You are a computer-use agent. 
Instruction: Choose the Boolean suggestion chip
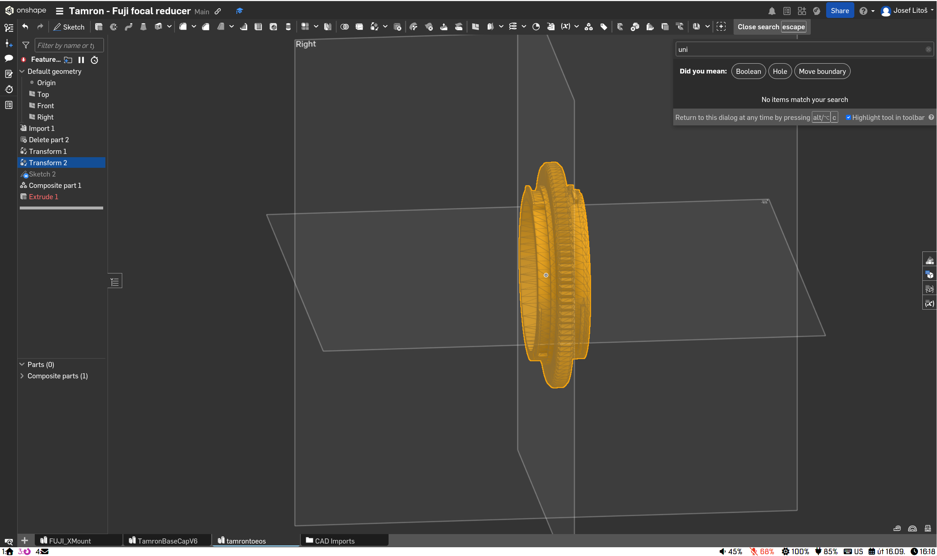(x=748, y=71)
